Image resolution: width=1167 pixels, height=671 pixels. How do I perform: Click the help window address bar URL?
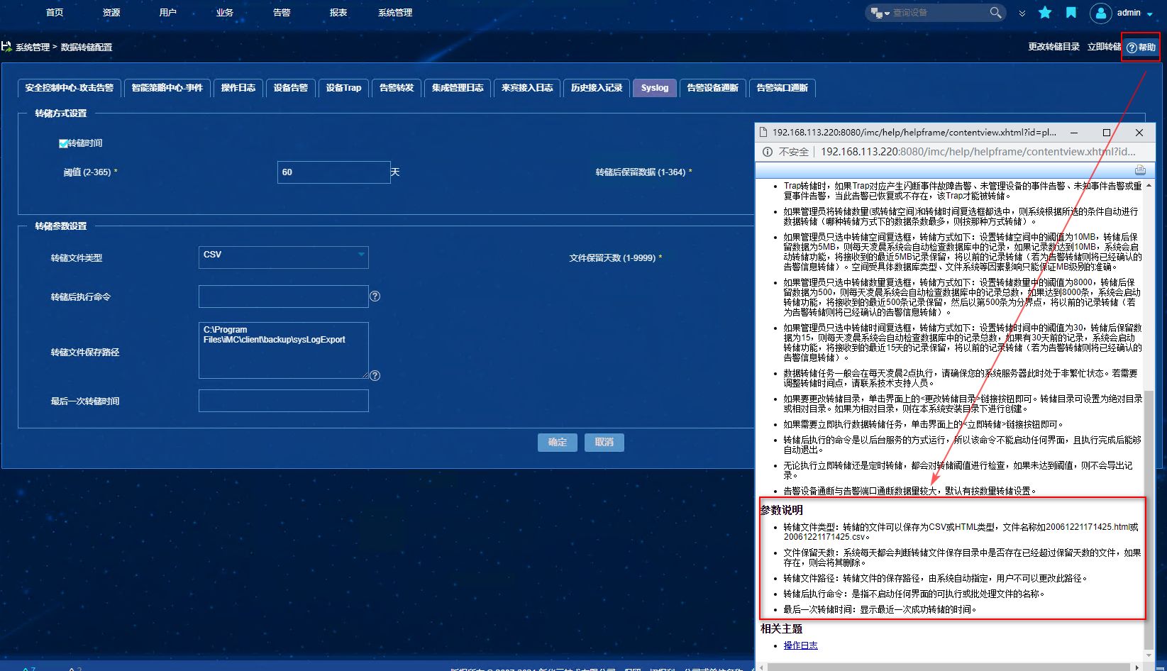[x=978, y=152]
